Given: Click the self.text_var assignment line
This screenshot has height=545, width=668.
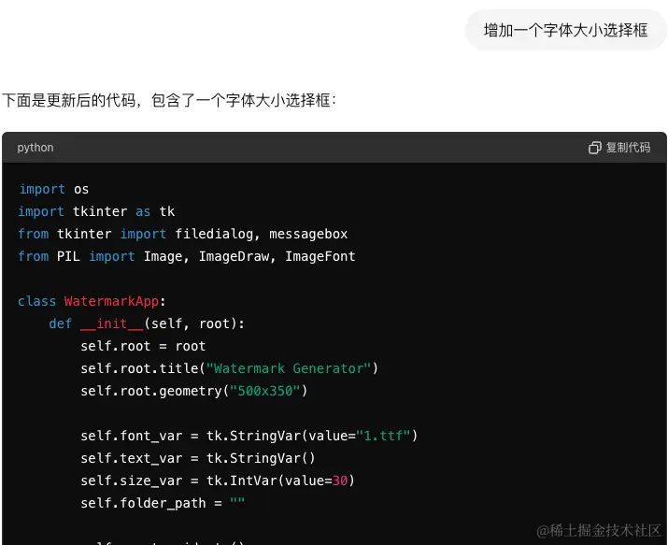Looking at the screenshot, I should 198,458.
